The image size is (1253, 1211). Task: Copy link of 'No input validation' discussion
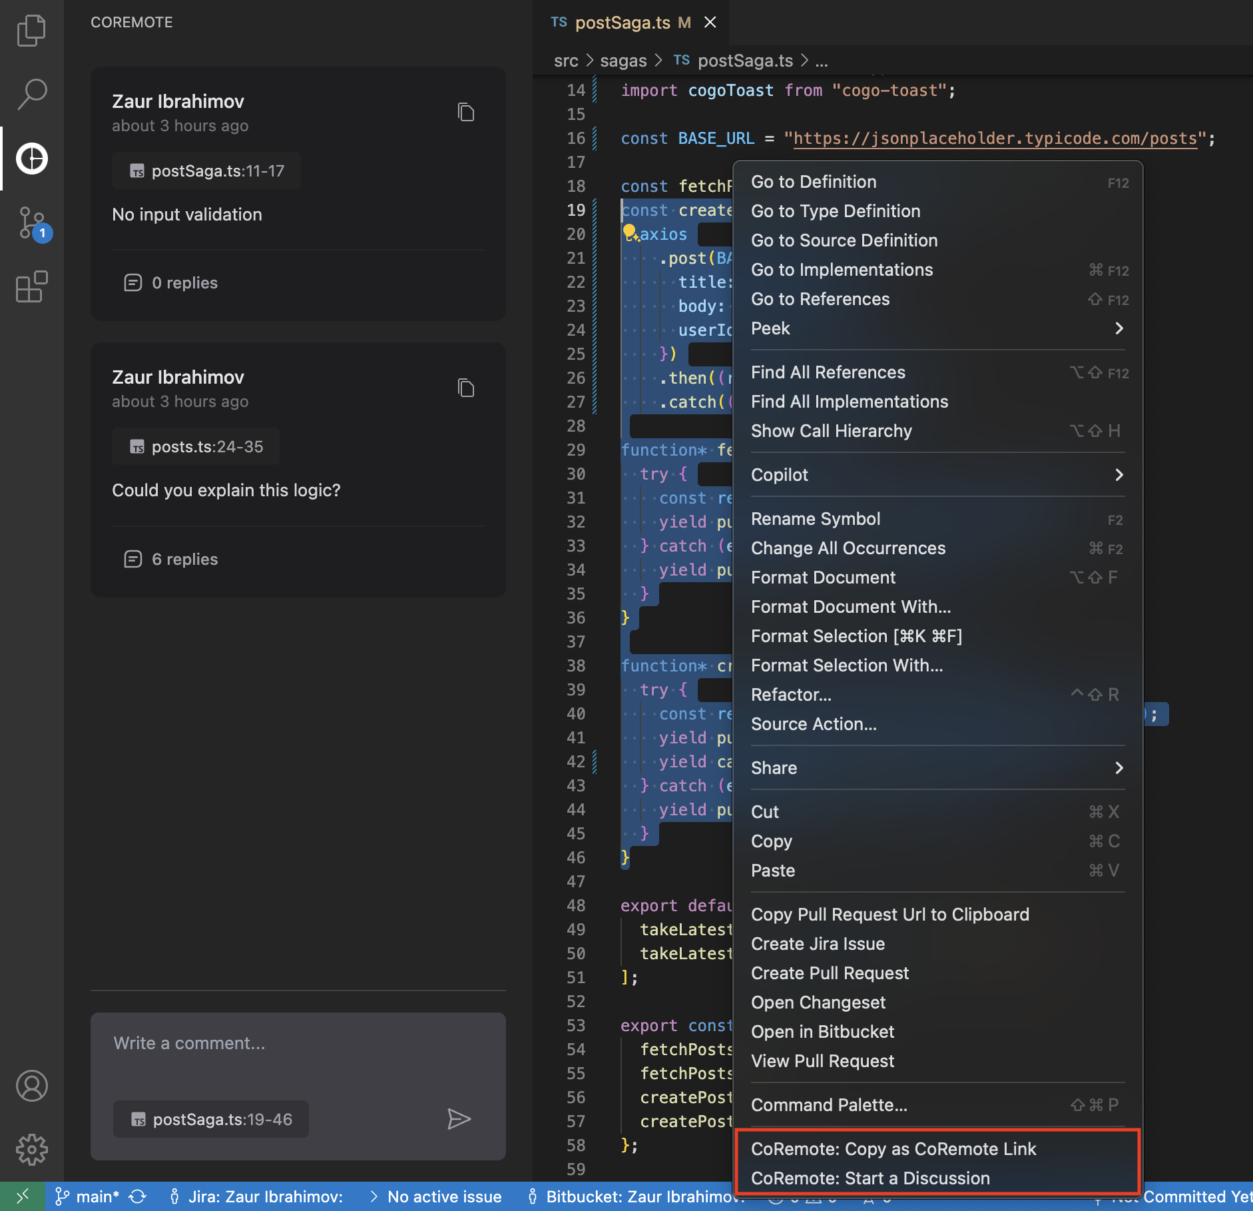click(466, 112)
